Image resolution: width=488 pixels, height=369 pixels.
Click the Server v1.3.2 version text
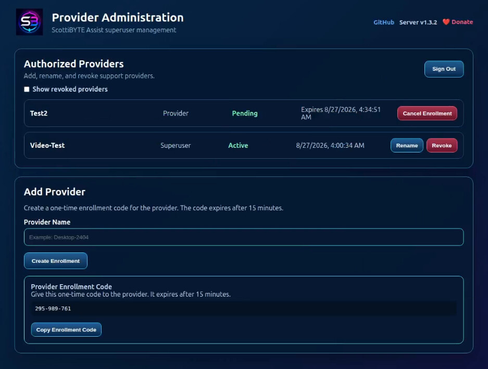pos(418,22)
